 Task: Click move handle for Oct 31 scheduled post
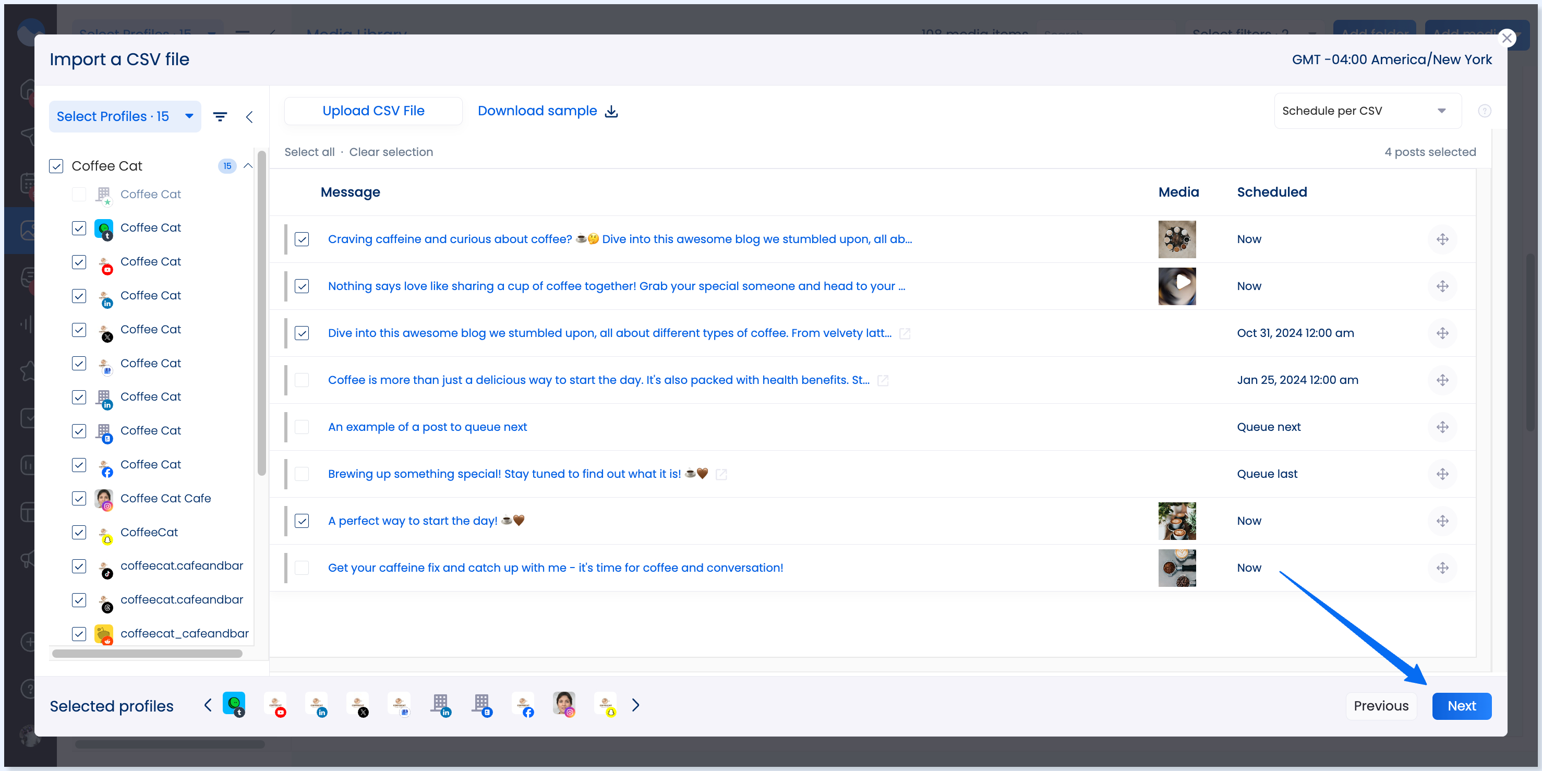(1443, 333)
